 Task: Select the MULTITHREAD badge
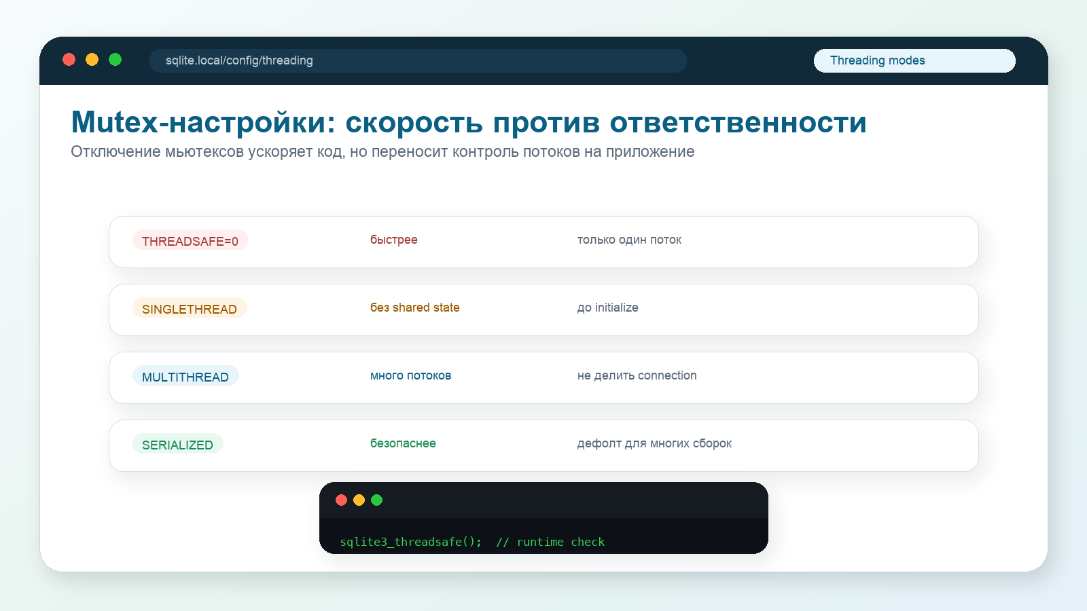pyautogui.click(x=185, y=376)
